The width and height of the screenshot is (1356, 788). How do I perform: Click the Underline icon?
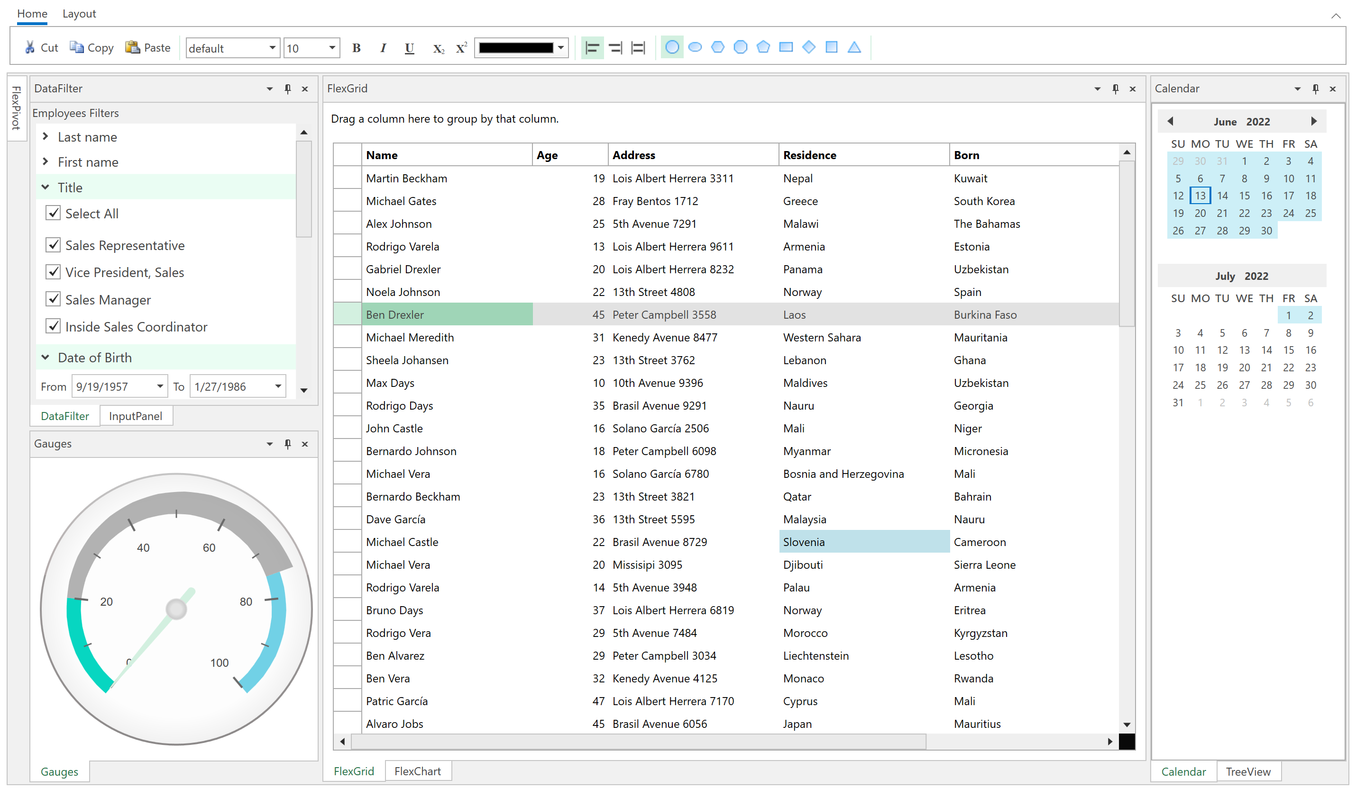(x=410, y=48)
